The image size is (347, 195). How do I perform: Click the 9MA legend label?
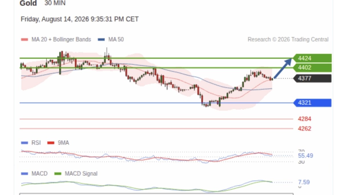point(63,143)
